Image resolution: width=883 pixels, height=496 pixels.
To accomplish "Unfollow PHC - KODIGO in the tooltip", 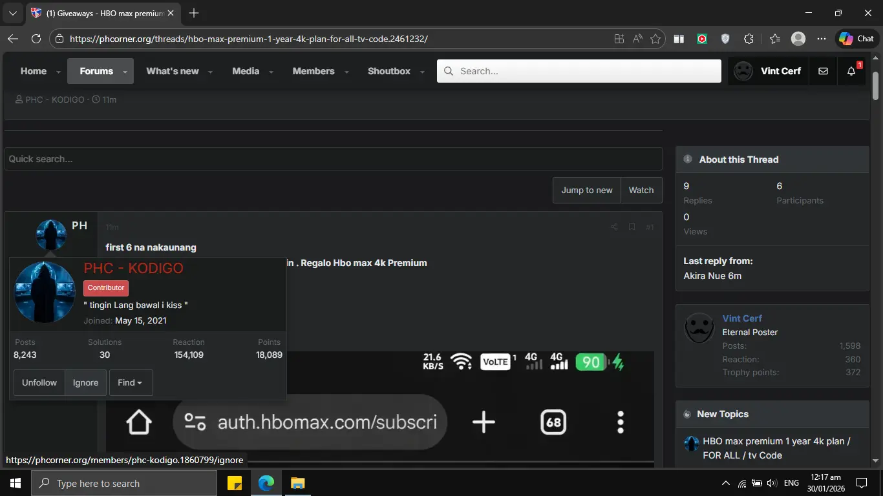I will 39,382.
